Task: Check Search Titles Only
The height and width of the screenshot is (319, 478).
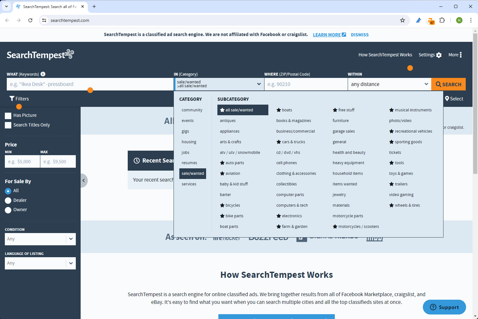Action: 8,125
